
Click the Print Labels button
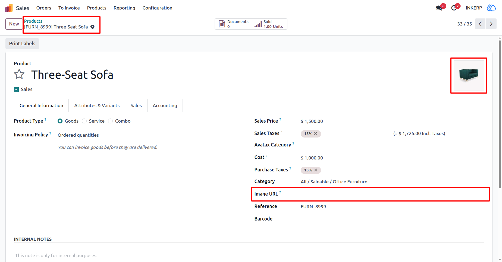click(x=22, y=44)
